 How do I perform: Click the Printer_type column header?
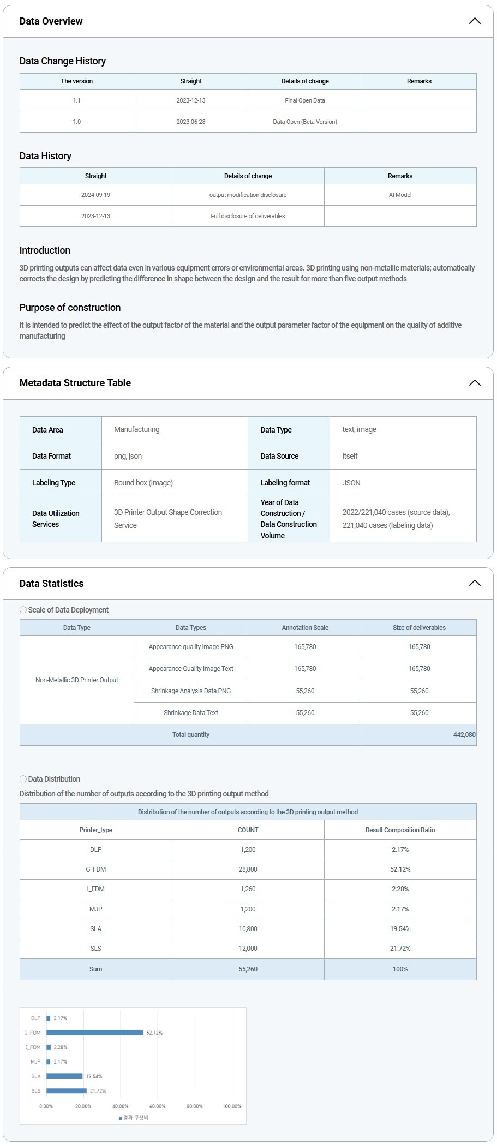[95, 830]
